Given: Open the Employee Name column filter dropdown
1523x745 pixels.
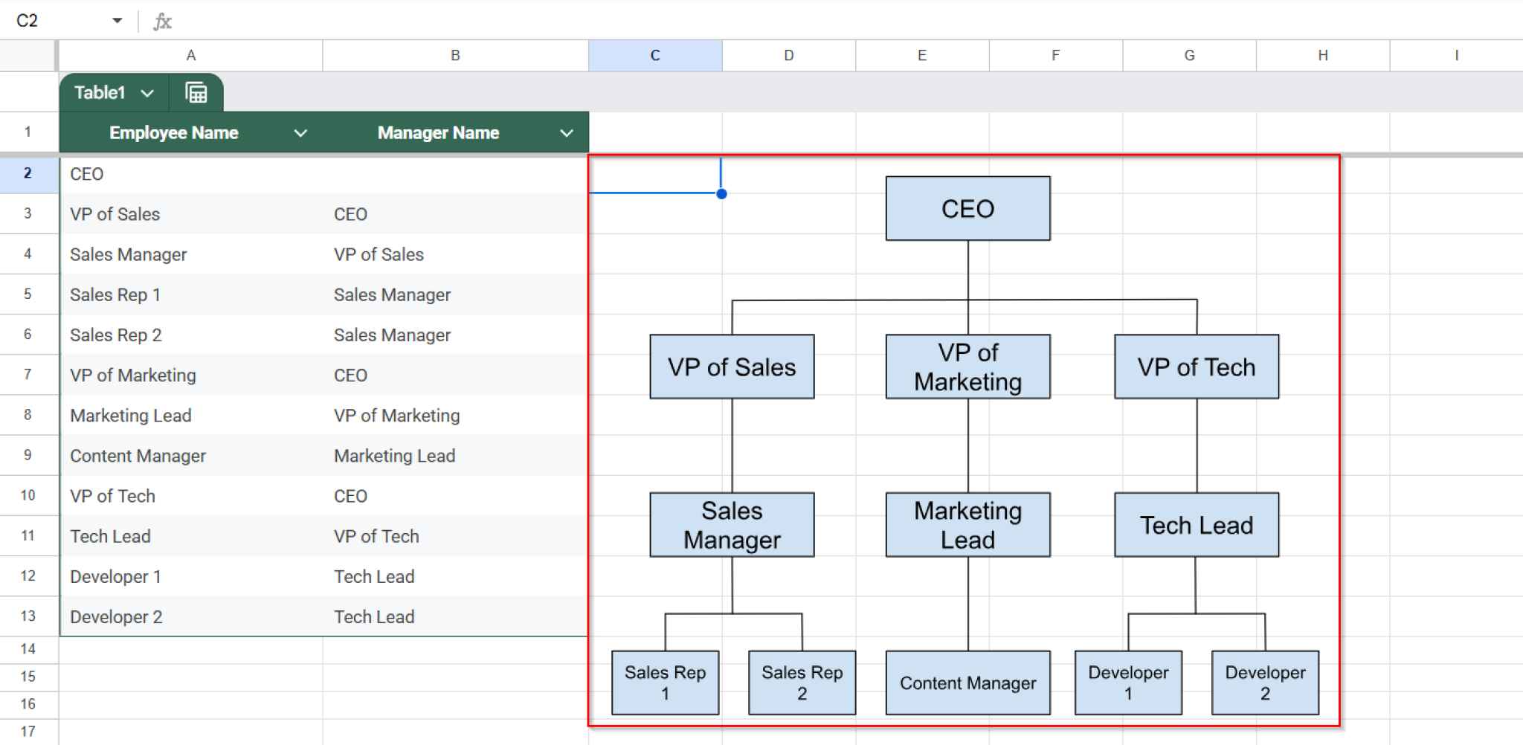Looking at the screenshot, I should [x=300, y=132].
